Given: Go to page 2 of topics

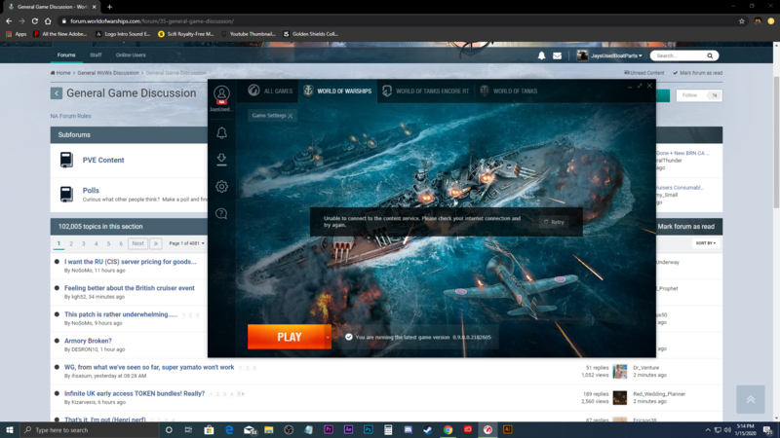Looking at the screenshot, I should [70, 243].
